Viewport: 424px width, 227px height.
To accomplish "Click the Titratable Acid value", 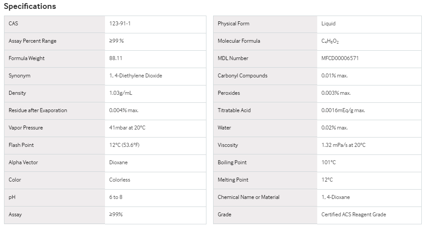I will (x=343, y=110).
